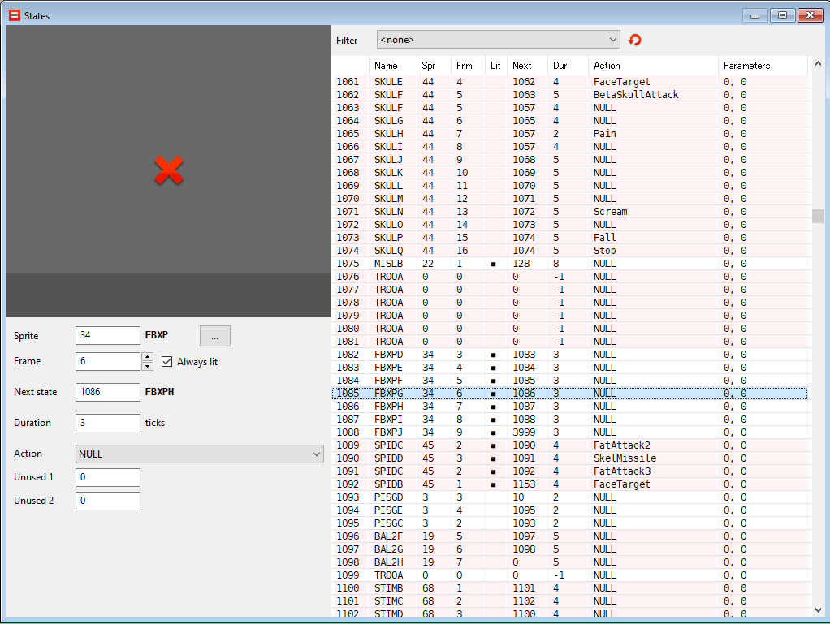Click the Stop action cell in row 1074
The image size is (830, 624).
pos(604,251)
